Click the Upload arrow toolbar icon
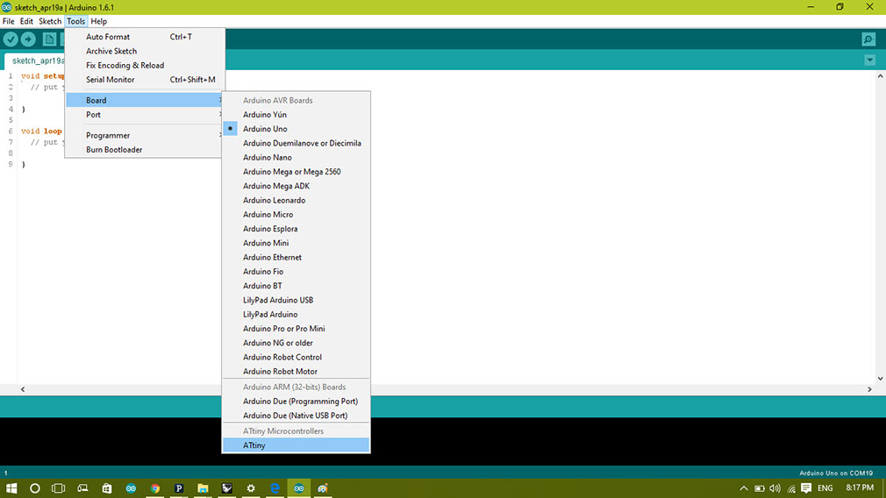886x498 pixels. coord(28,39)
